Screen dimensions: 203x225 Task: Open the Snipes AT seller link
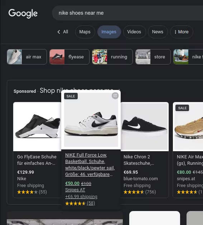pyautogui.click(x=75, y=190)
